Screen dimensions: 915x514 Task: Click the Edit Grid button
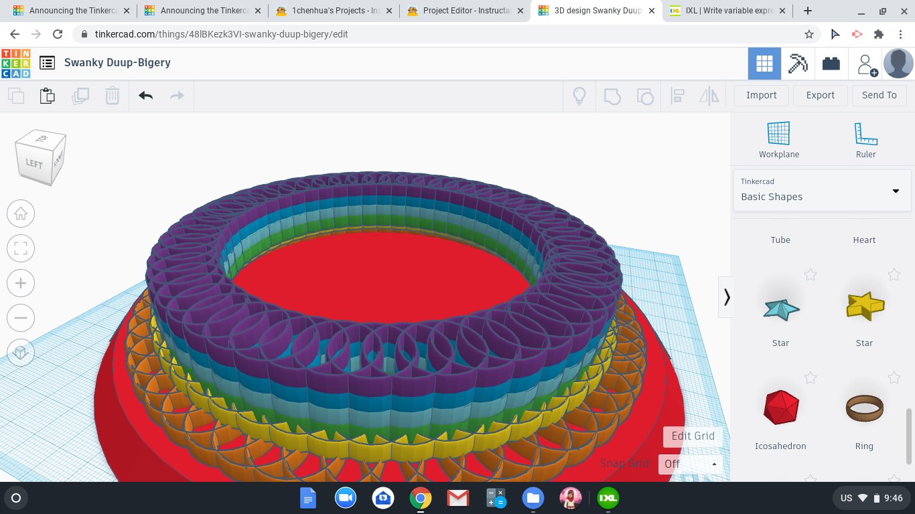coord(691,436)
